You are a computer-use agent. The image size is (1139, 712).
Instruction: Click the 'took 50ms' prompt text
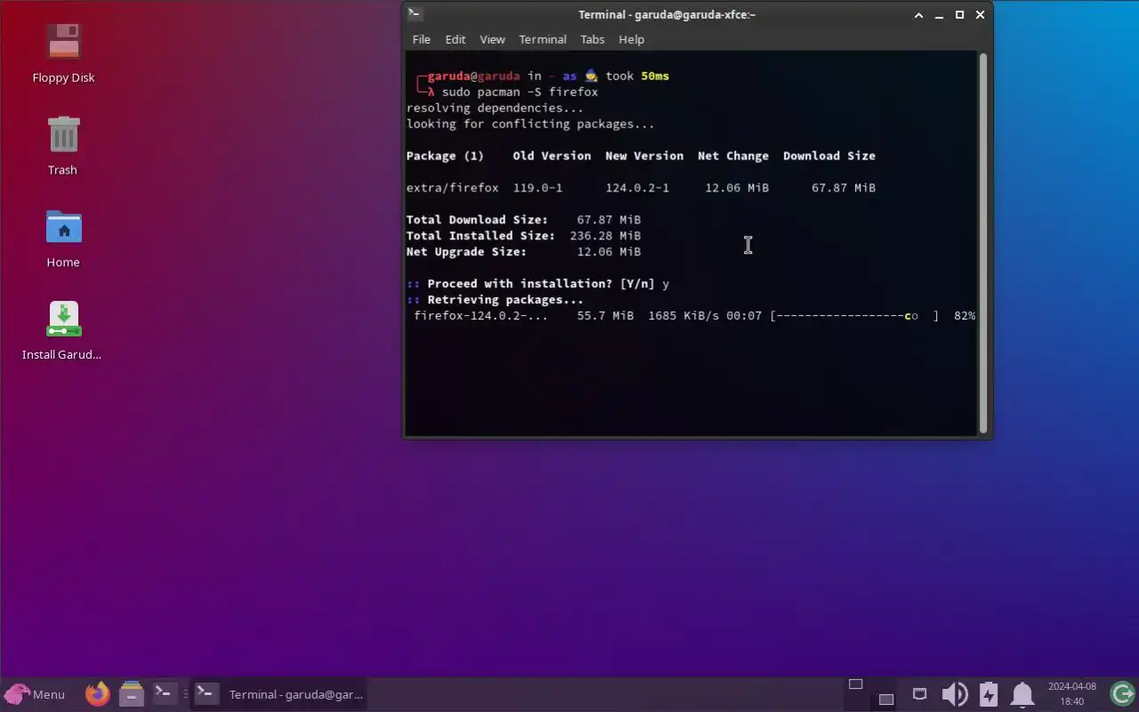pos(637,76)
